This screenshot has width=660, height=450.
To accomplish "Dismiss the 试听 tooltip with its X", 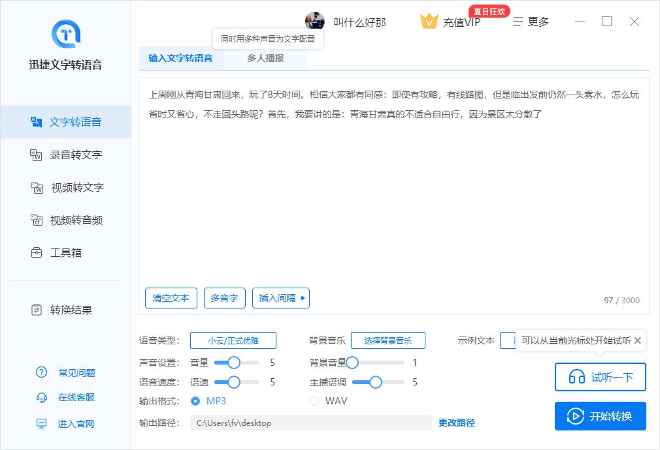I will [x=637, y=340].
